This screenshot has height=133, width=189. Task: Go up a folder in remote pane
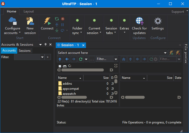130,59
